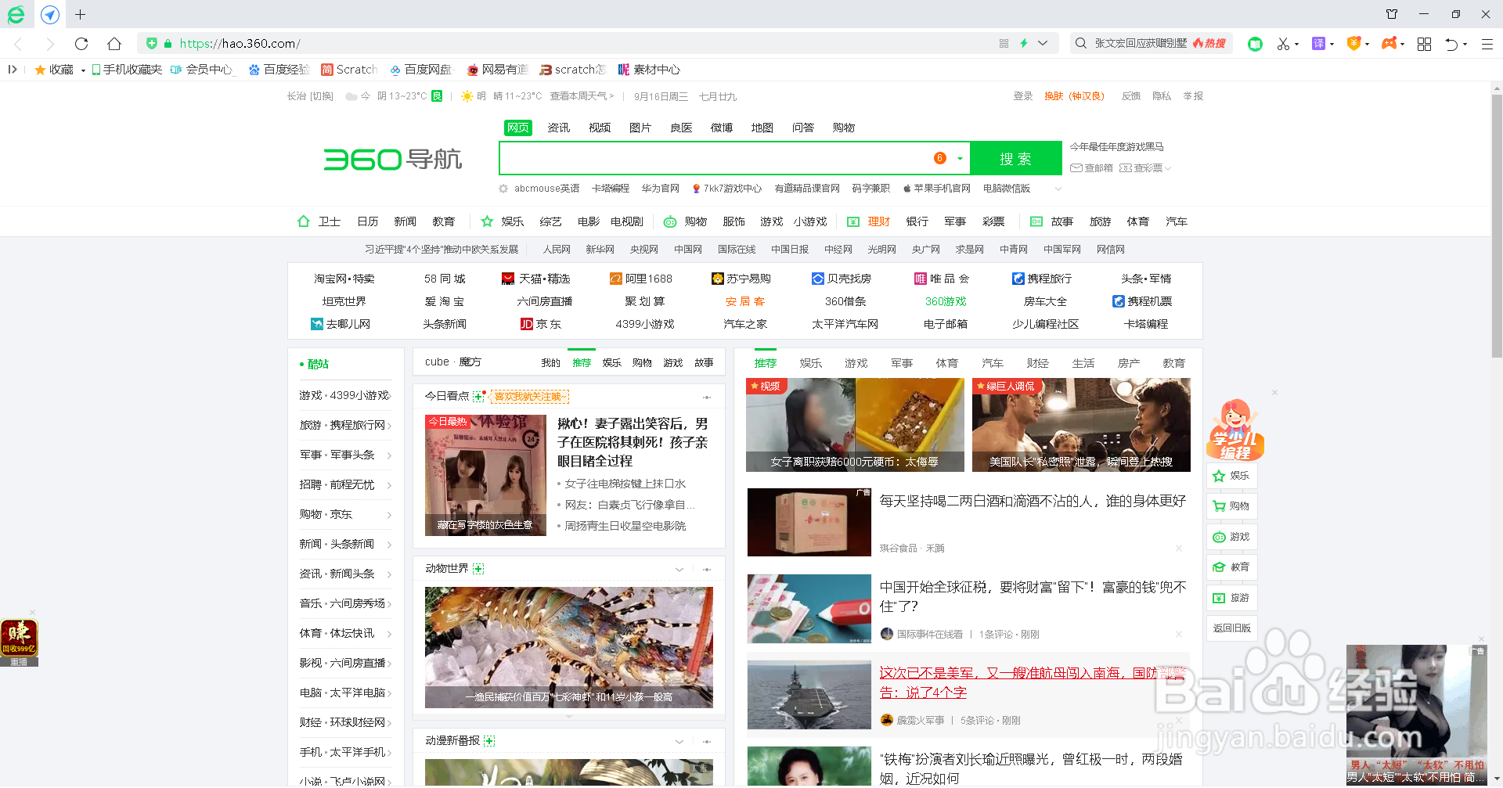This screenshot has width=1503, height=788.
Task: Open the 京东 site link
Action: pyautogui.click(x=541, y=324)
